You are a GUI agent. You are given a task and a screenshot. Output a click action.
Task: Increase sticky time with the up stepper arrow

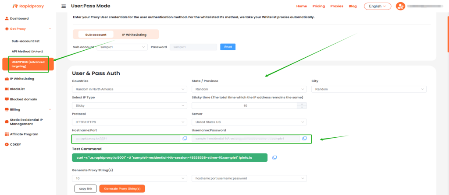coord(302,104)
